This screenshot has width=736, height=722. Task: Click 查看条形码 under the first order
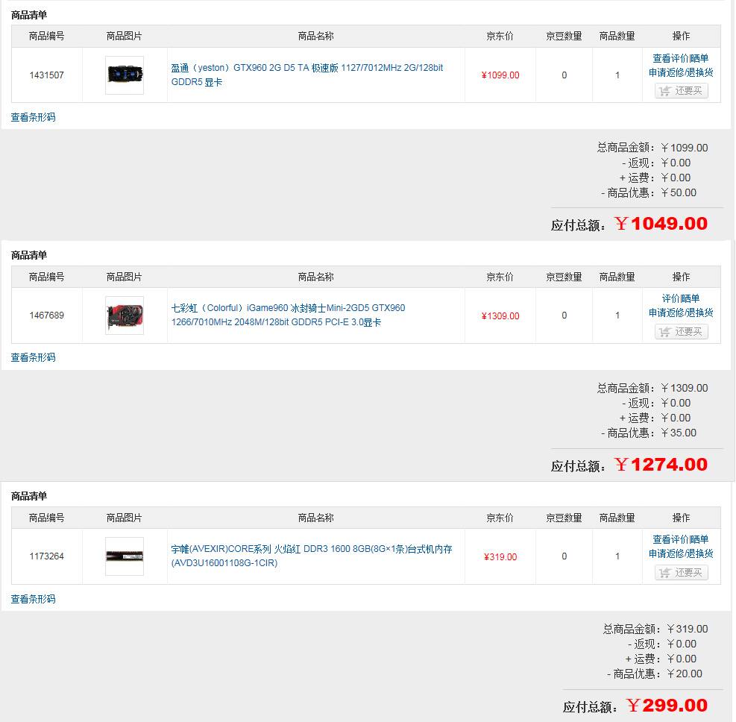pos(33,117)
